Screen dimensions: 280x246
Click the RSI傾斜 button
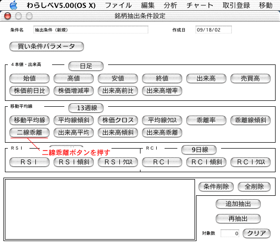pyautogui.click(x=74, y=162)
